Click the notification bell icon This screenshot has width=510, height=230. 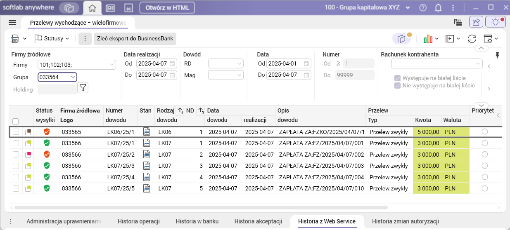click(x=438, y=8)
